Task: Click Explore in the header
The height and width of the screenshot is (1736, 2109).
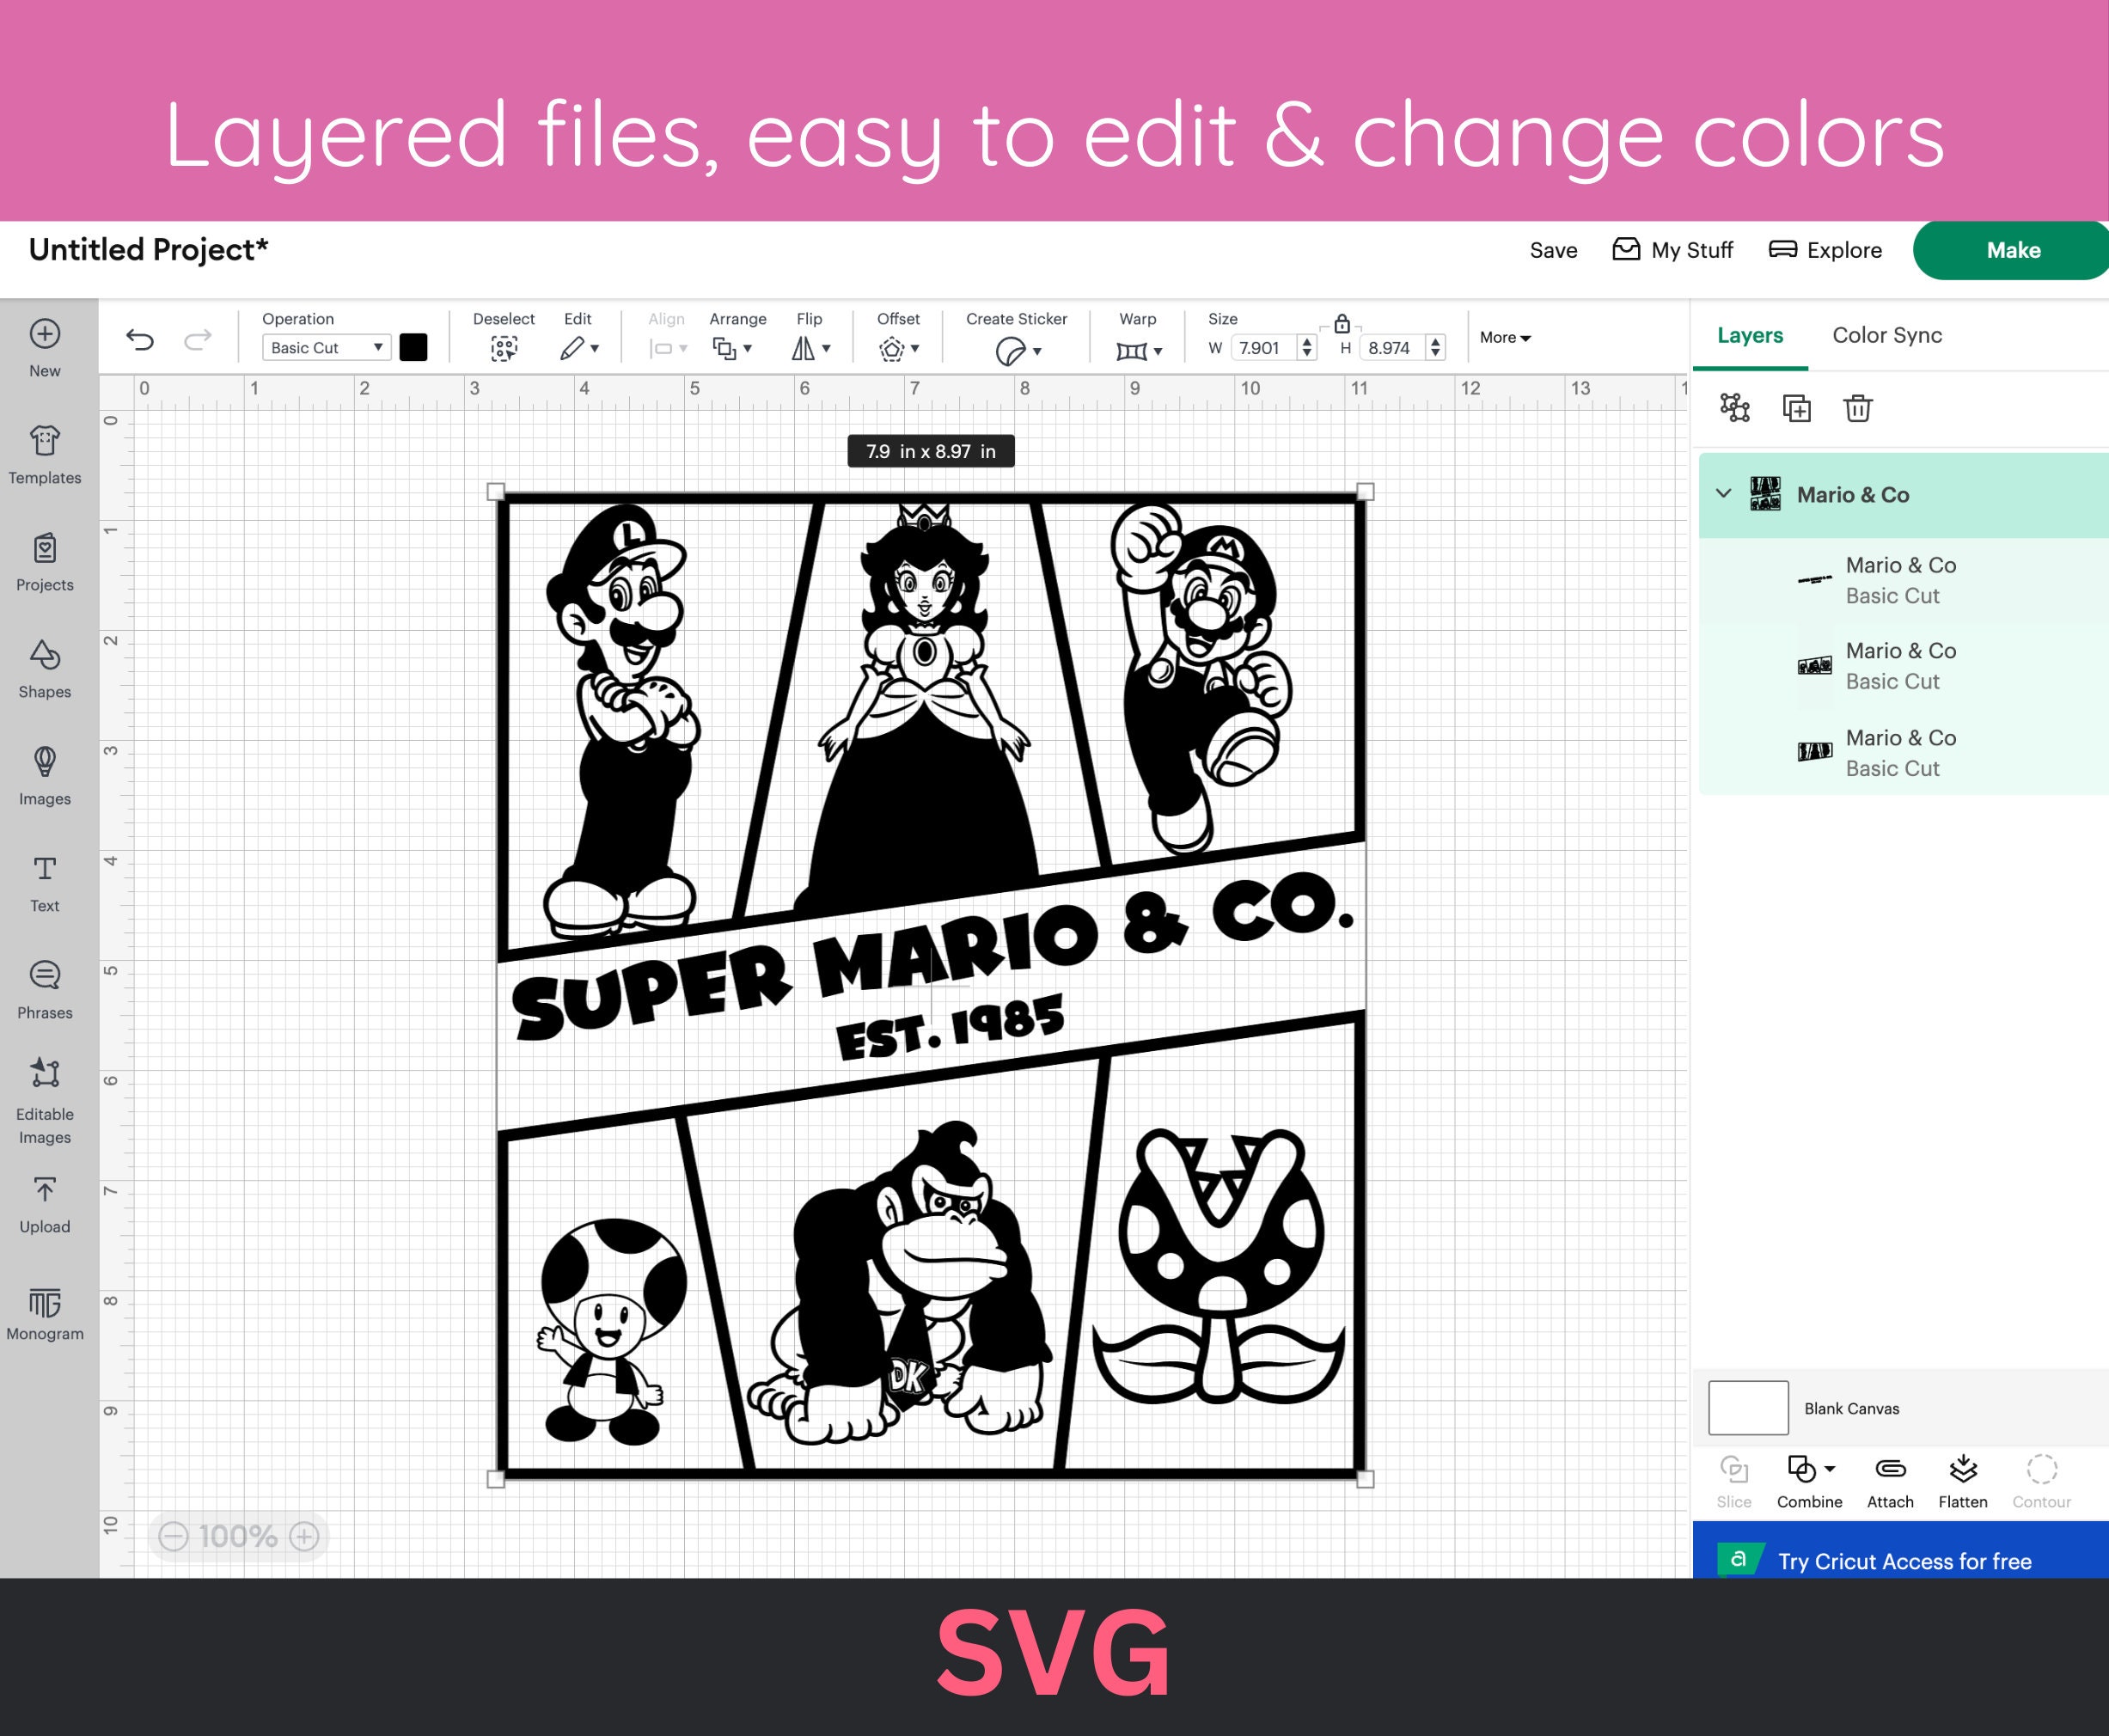Action: [1825, 250]
